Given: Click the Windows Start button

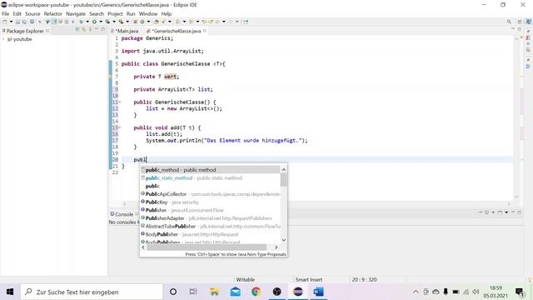Looking at the screenshot, I should (x=10, y=292).
